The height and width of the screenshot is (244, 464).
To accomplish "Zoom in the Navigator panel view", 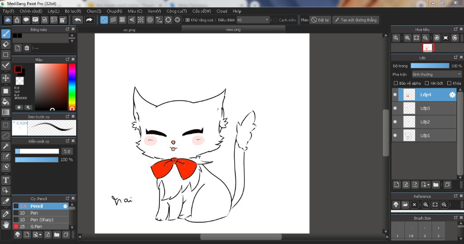I will pyautogui.click(x=407, y=38).
